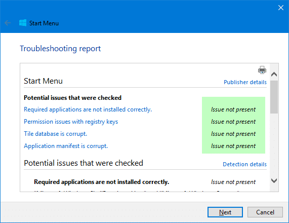Cancel the troubleshooter
Screen dimensions: 289x223
point(265,212)
